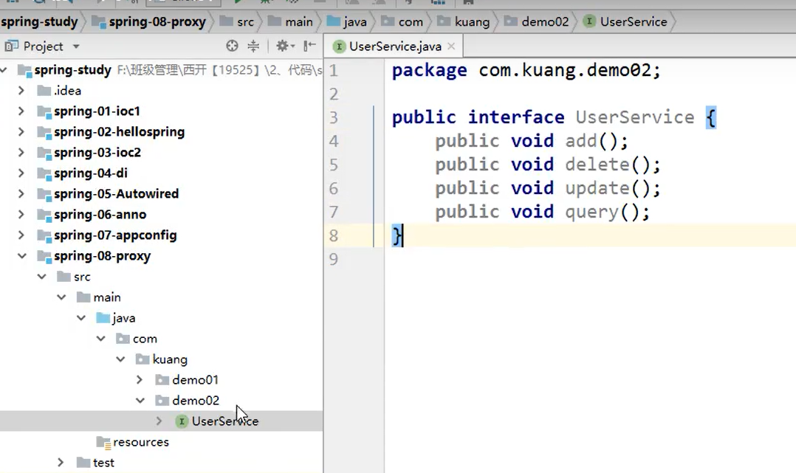Collapse the spring-08-proxy module arrow
Image resolution: width=796 pixels, height=473 pixels.
[22, 256]
